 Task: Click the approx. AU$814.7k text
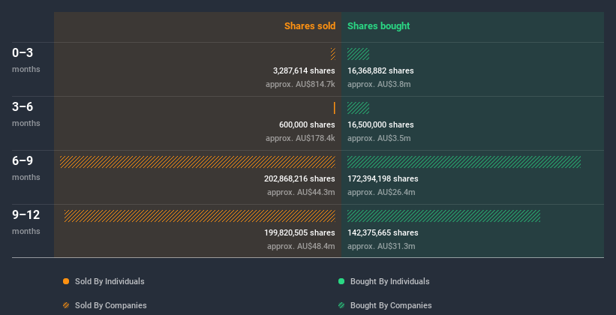click(x=300, y=84)
